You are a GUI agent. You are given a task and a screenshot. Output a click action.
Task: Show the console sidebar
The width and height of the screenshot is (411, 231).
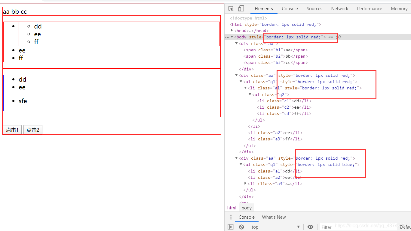point(231,227)
